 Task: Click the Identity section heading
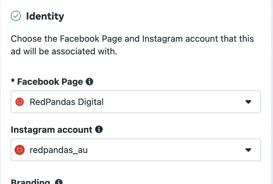(x=45, y=16)
